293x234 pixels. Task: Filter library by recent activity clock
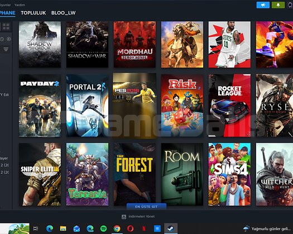[2, 39]
